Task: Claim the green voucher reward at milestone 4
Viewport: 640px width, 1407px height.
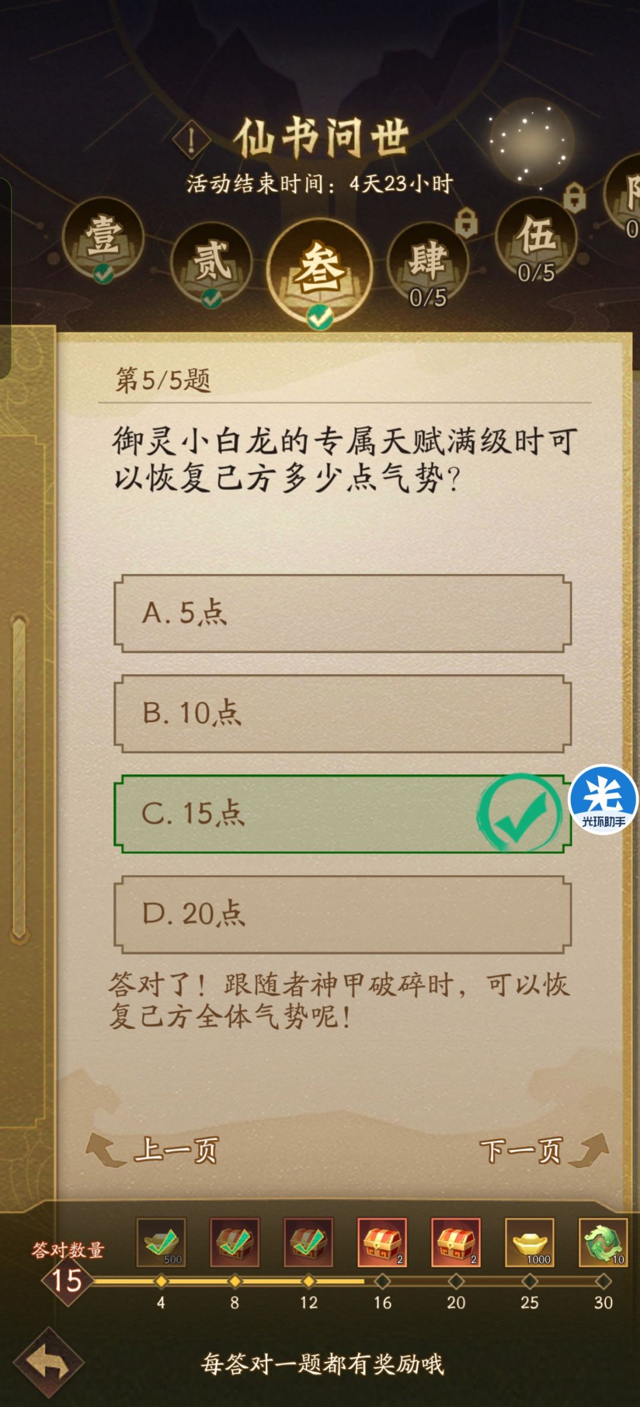Action: [x=161, y=1244]
